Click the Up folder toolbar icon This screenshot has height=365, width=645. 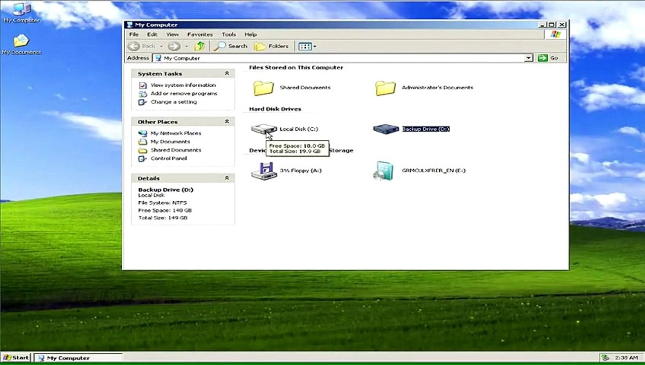tap(200, 46)
